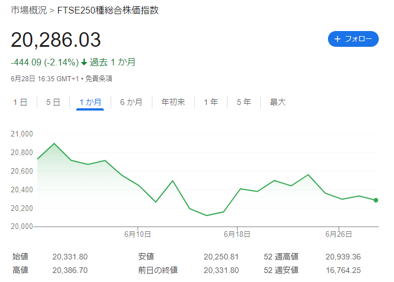Show the 1年 chart range

coord(211,102)
